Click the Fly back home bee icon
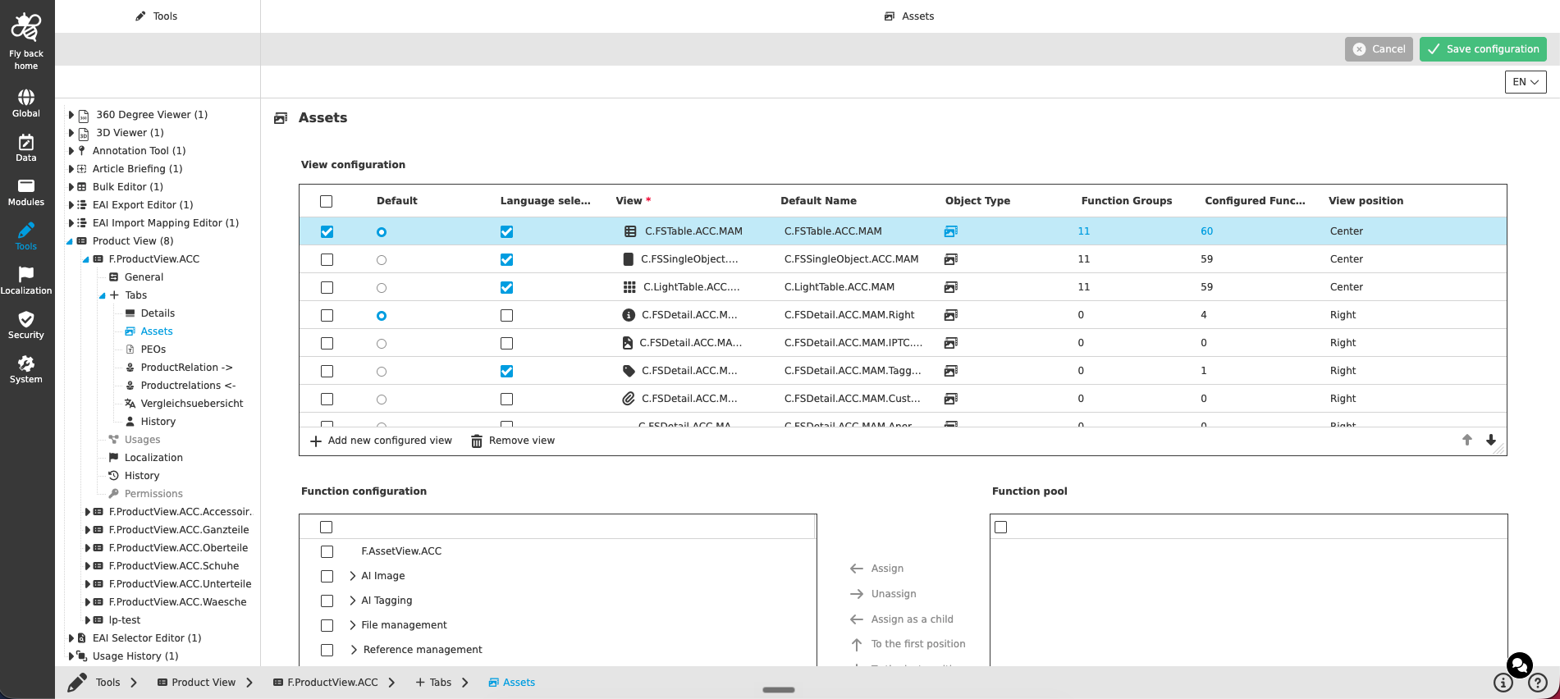The image size is (1560, 699). pos(26,27)
